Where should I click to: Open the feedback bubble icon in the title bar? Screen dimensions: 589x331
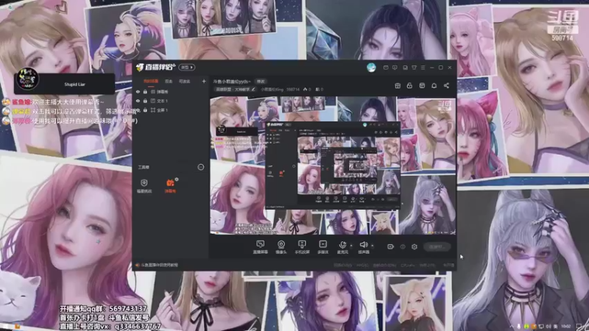(395, 68)
